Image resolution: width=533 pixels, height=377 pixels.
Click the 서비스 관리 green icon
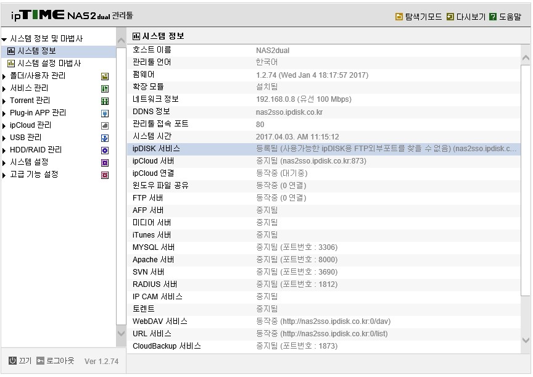[x=105, y=89]
